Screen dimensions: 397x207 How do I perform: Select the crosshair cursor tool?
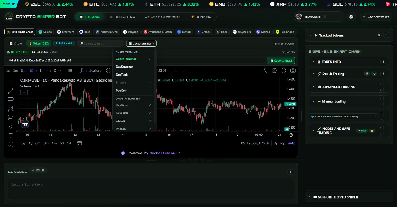coord(11,82)
